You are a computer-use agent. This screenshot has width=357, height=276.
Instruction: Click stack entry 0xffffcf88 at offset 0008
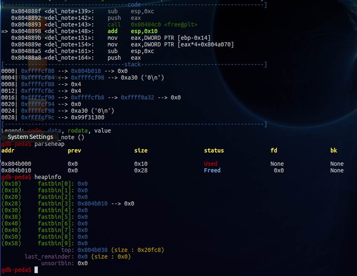click(38, 84)
